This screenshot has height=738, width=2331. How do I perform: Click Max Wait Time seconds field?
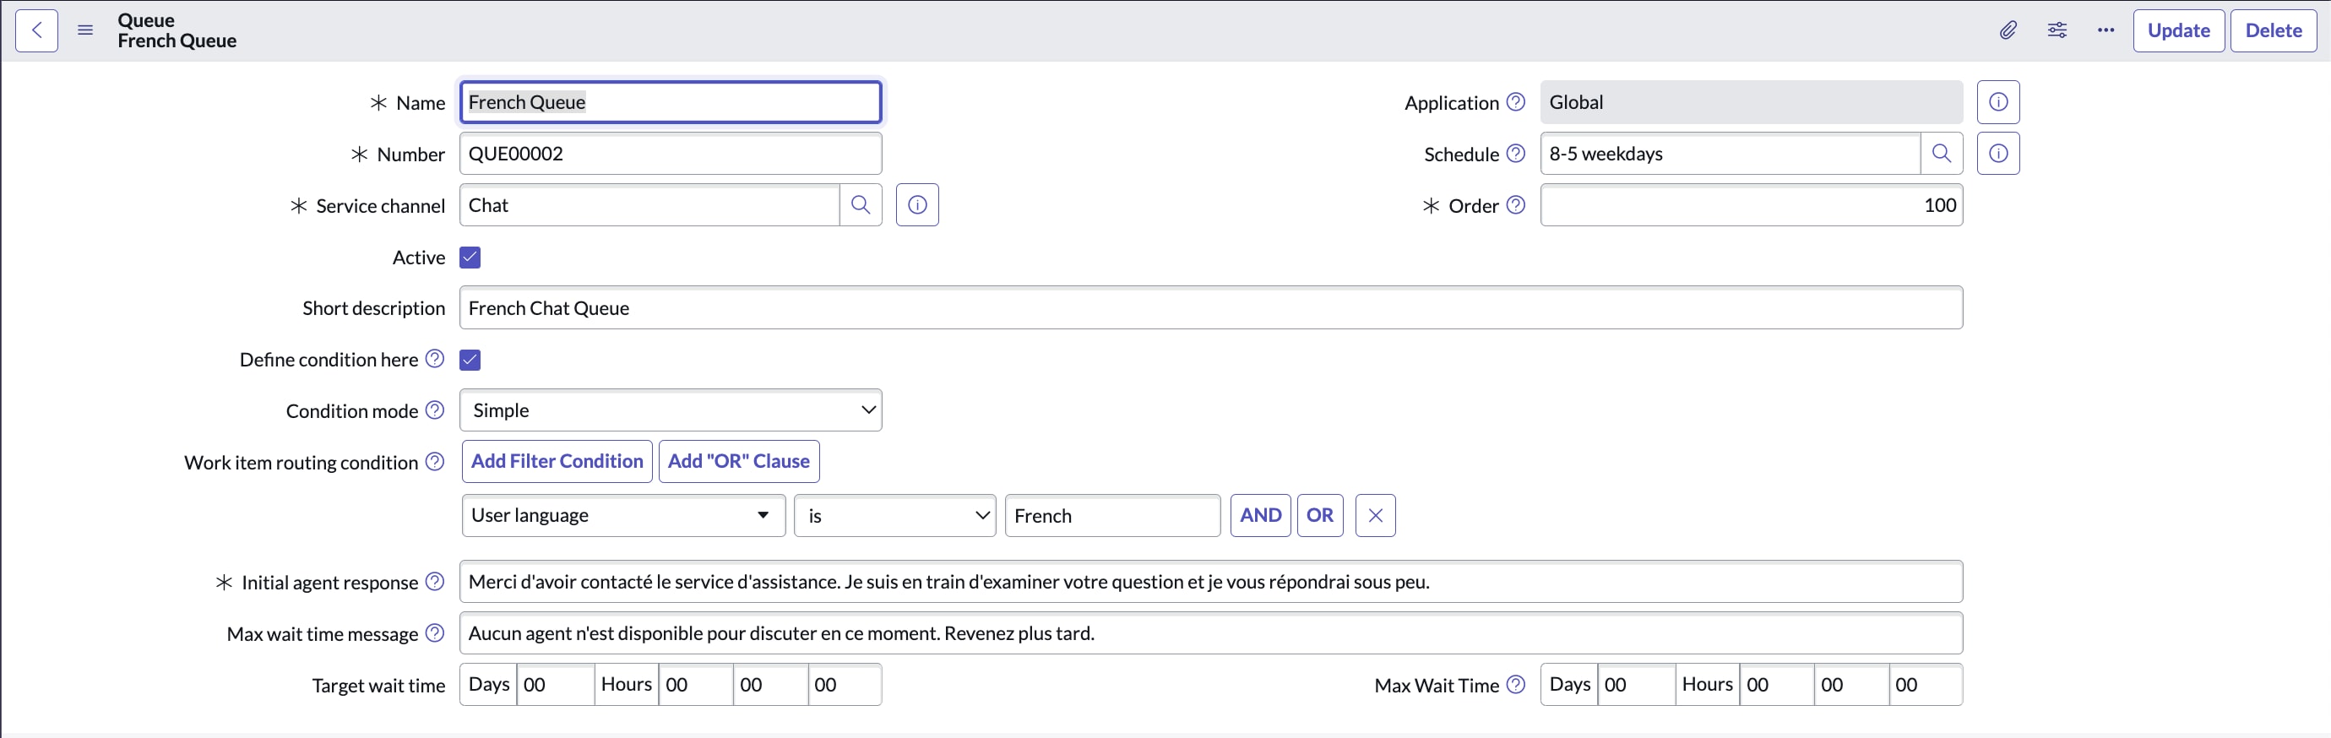point(1926,685)
